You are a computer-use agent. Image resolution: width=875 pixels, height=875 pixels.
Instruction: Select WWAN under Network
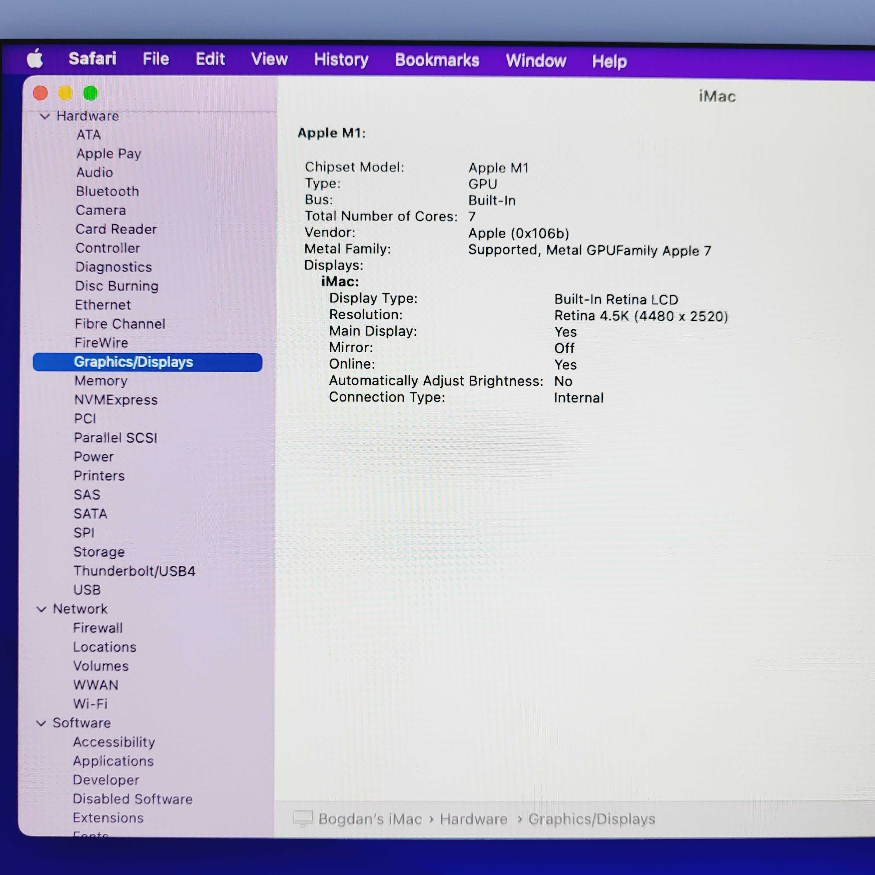[x=96, y=685]
